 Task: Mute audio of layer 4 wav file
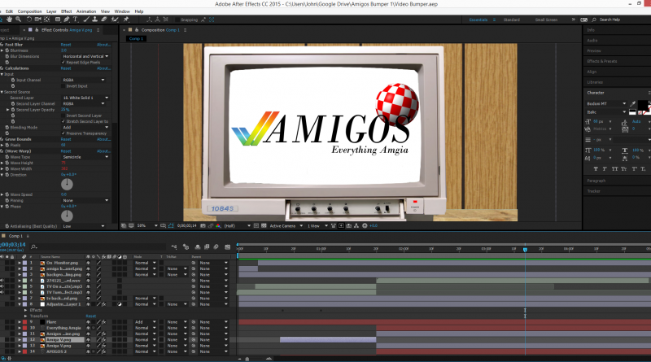[x=2, y=281]
